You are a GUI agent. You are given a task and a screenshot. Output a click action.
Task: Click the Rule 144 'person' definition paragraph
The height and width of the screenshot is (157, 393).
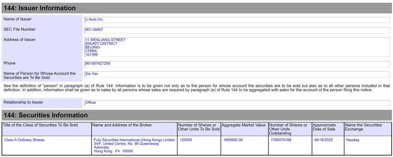click(x=196, y=88)
